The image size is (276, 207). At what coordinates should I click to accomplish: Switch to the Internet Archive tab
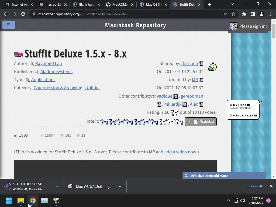(x=19, y=5)
